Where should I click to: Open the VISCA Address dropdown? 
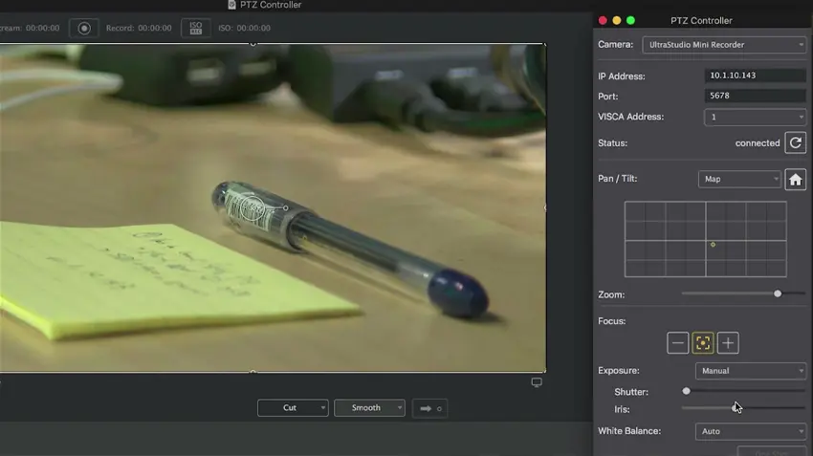click(x=755, y=118)
